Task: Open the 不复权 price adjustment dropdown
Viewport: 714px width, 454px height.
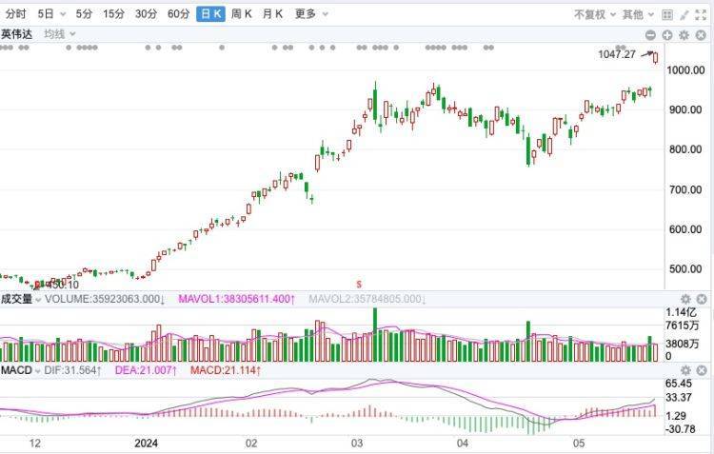Action: click(x=595, y=15)
